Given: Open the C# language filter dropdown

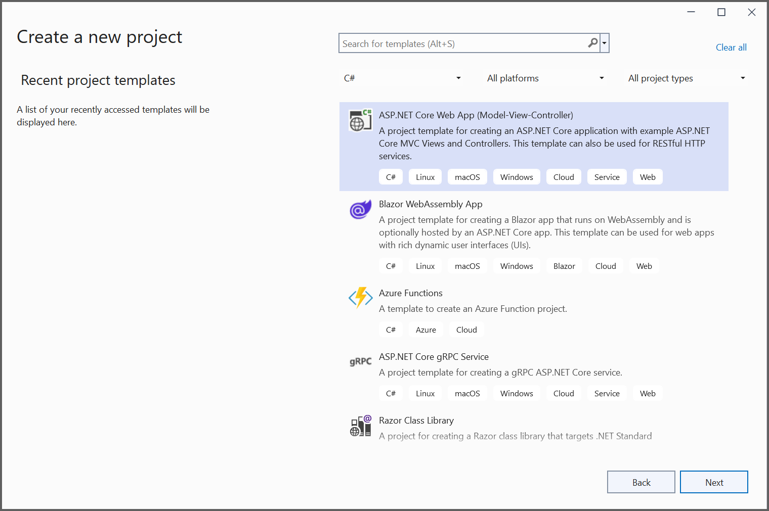Looking at the screenshot, I should (402, 78).
